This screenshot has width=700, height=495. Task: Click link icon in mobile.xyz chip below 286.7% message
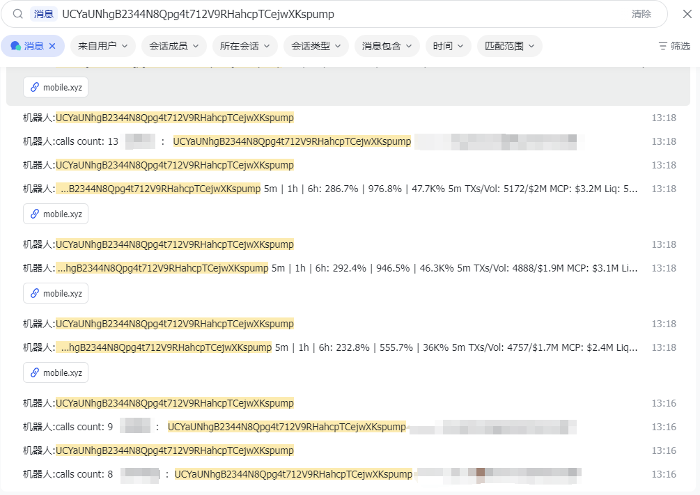(x=34, y=214)
